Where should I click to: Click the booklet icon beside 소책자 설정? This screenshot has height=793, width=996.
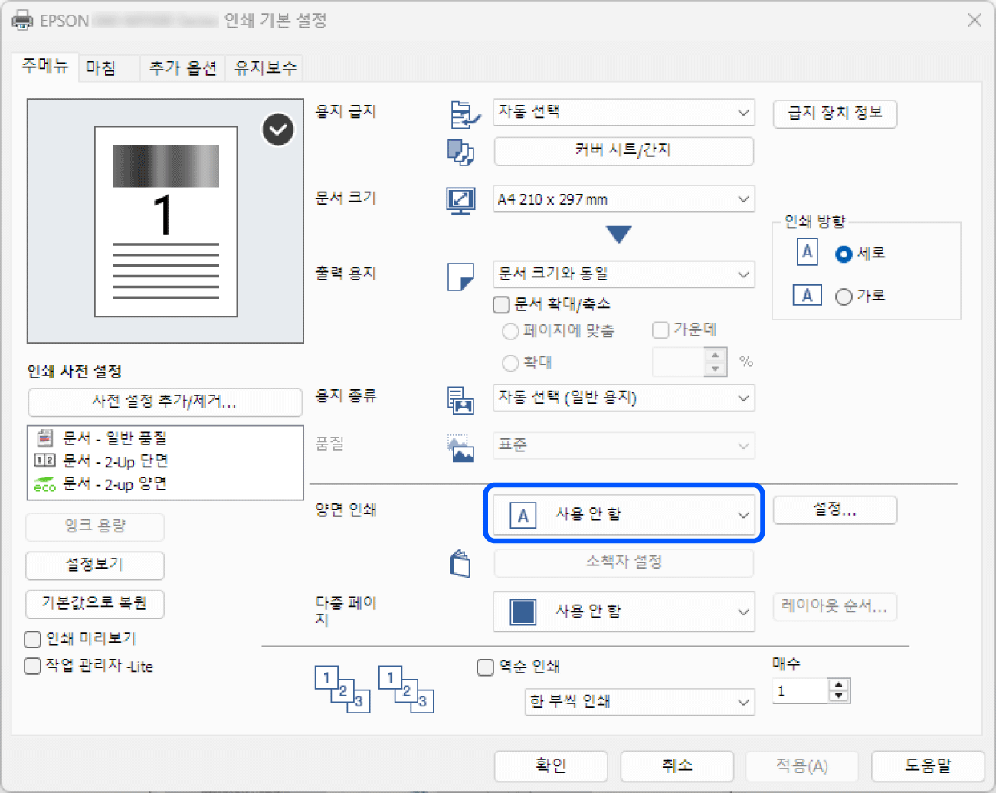point(460,564)
